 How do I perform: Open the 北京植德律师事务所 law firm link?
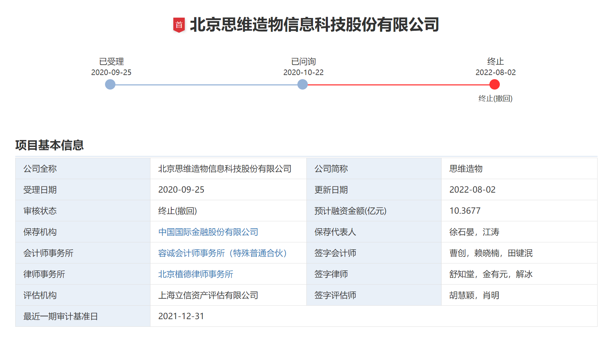[196, 274]
